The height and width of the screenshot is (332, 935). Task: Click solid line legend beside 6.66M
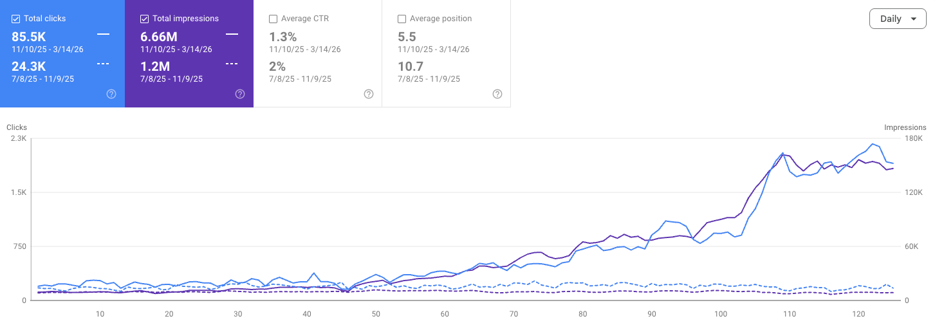[232, 33]
